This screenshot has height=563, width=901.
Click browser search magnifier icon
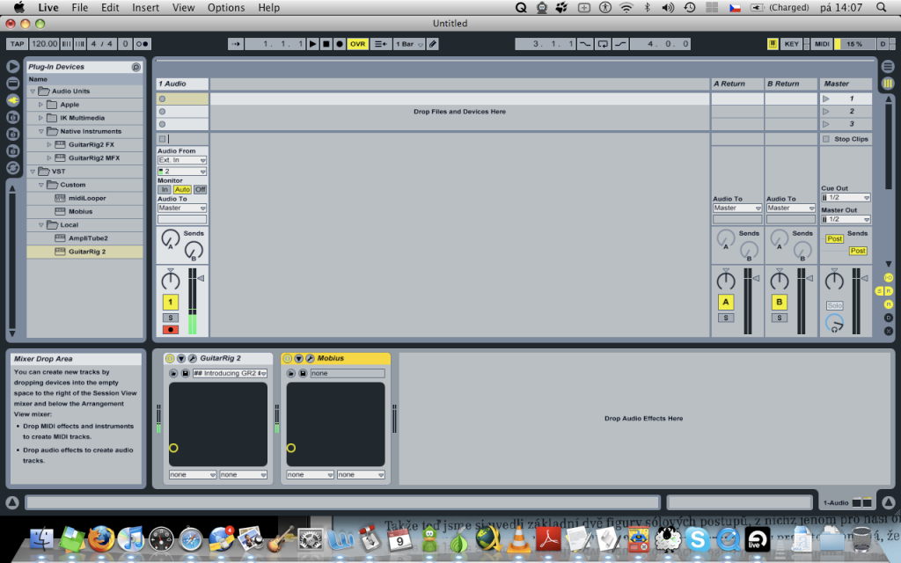pyautogui.click(x=136, y=67)
